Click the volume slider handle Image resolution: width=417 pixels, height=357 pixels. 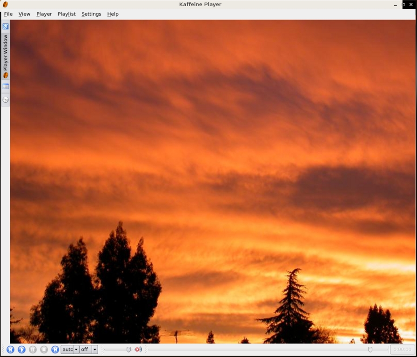(x=129, y=349)
